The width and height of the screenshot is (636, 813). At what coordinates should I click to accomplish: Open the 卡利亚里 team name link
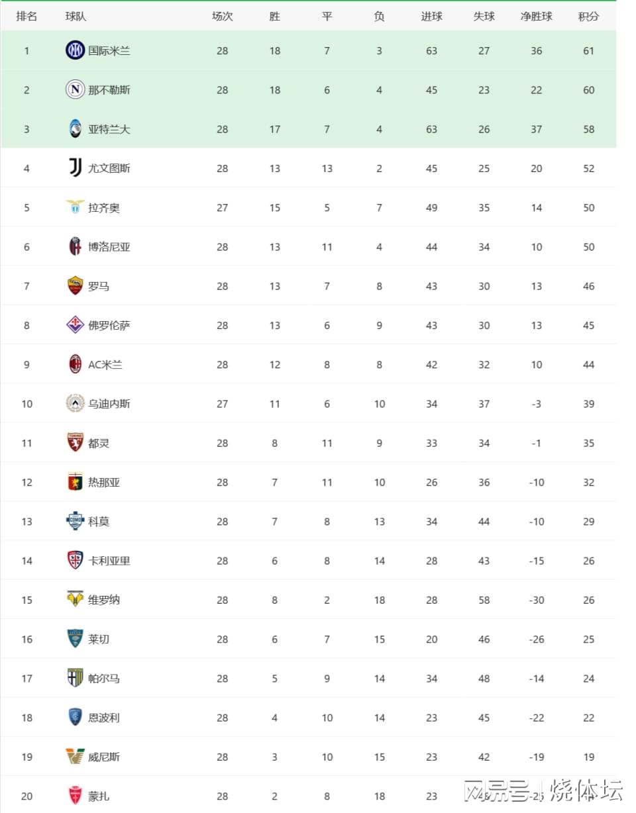click(109, 561)
